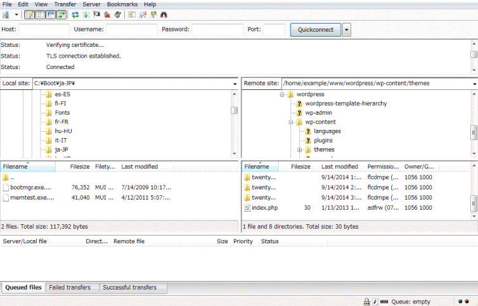Switch to the Failed transfers tab
The image size is (478, 306).
(x=72, y=288)
